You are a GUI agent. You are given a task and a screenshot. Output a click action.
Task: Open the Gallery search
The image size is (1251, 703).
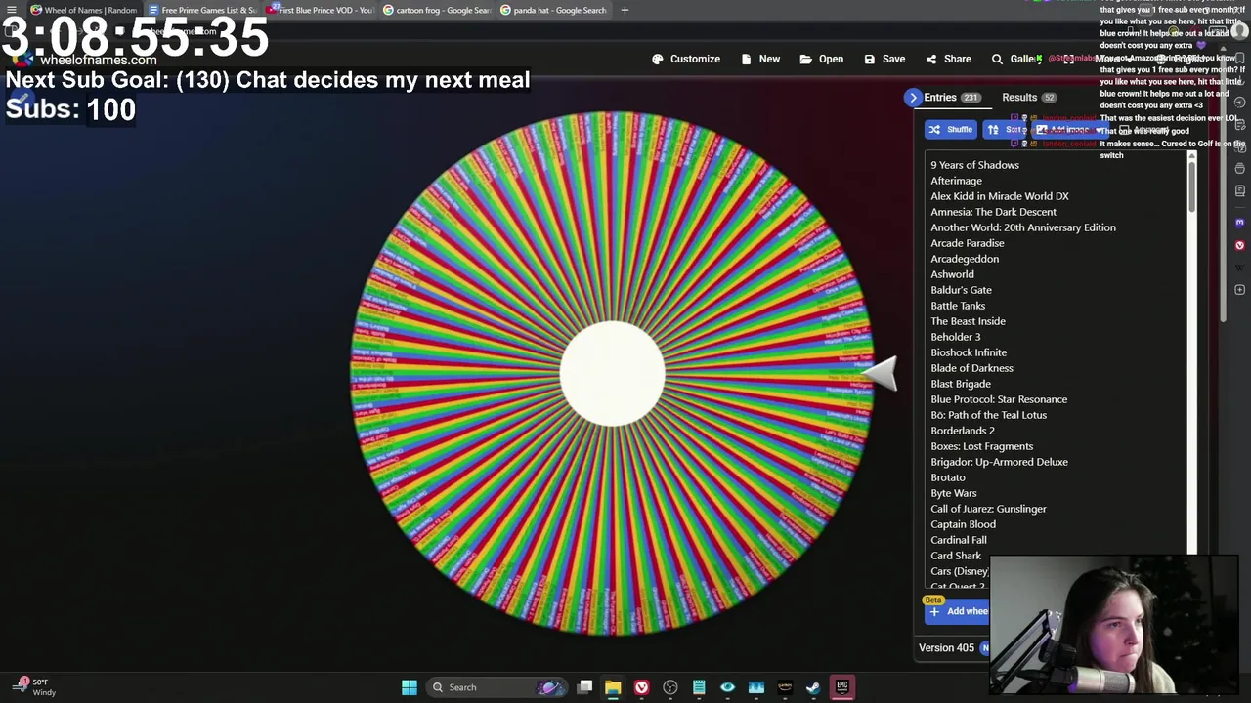1015,59
